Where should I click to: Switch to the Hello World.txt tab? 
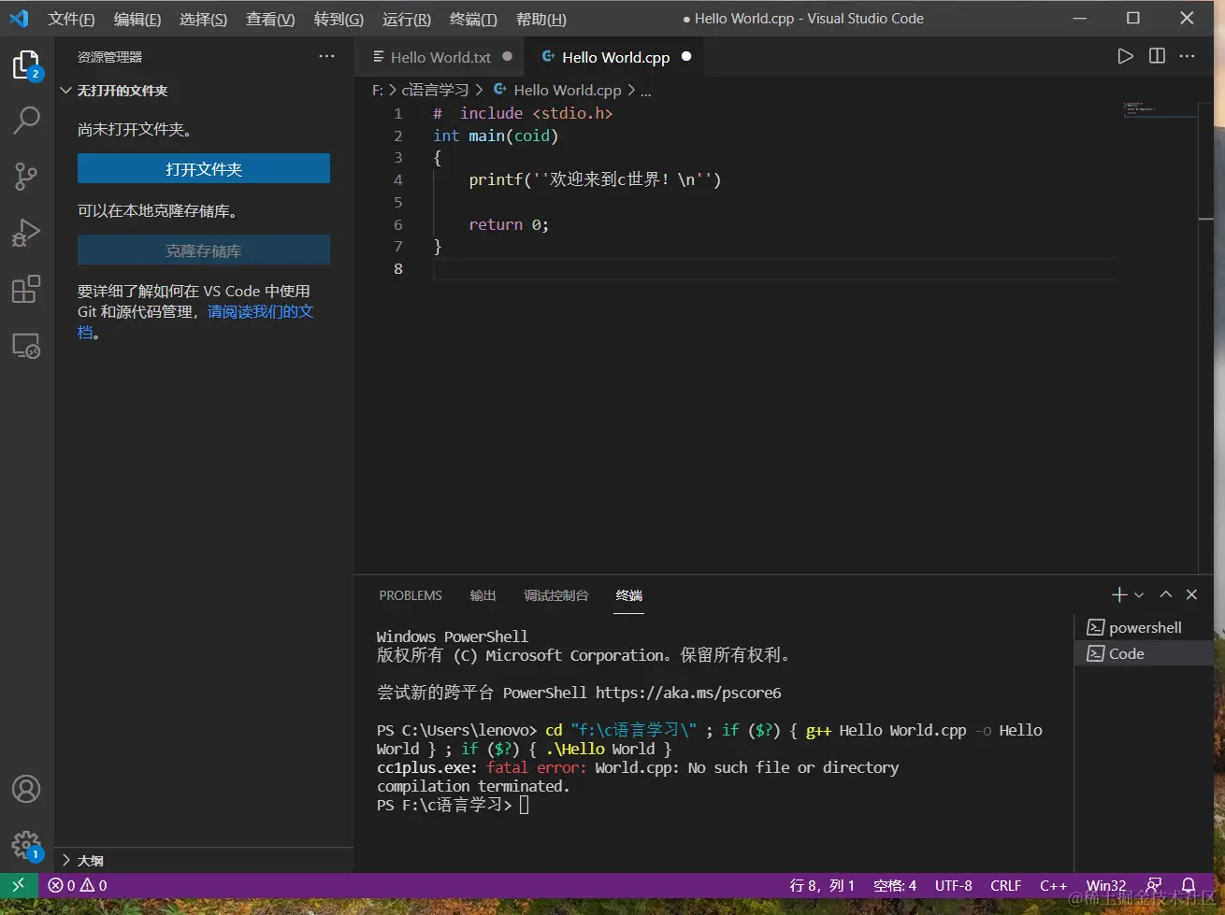coord(440,57)
